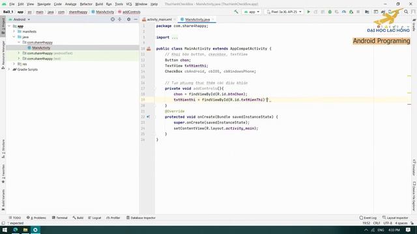Open the Pixel 3a XL API 25 device dropdown
The height and width of the screenshot is (234, 417).
pos(284,12)
